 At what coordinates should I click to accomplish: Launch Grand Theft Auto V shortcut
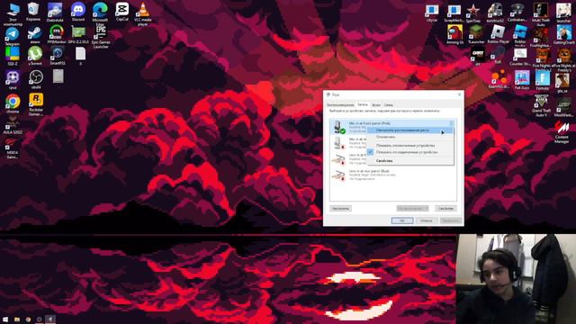click(x=541, y=106)
